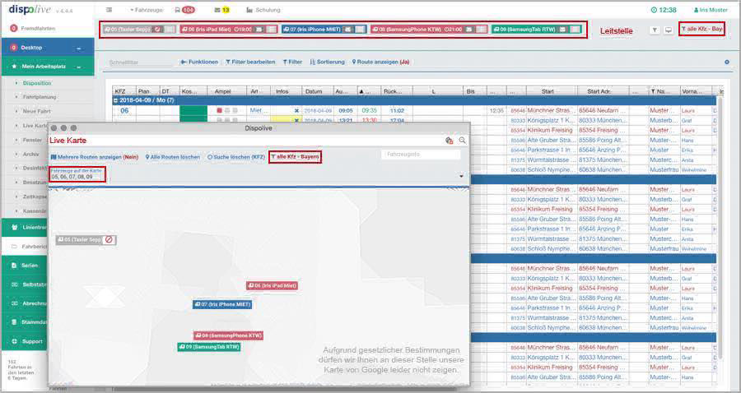The image size is (741, 393).
Task: Click the settings gear icon above the table
Action: click(726, 62)
